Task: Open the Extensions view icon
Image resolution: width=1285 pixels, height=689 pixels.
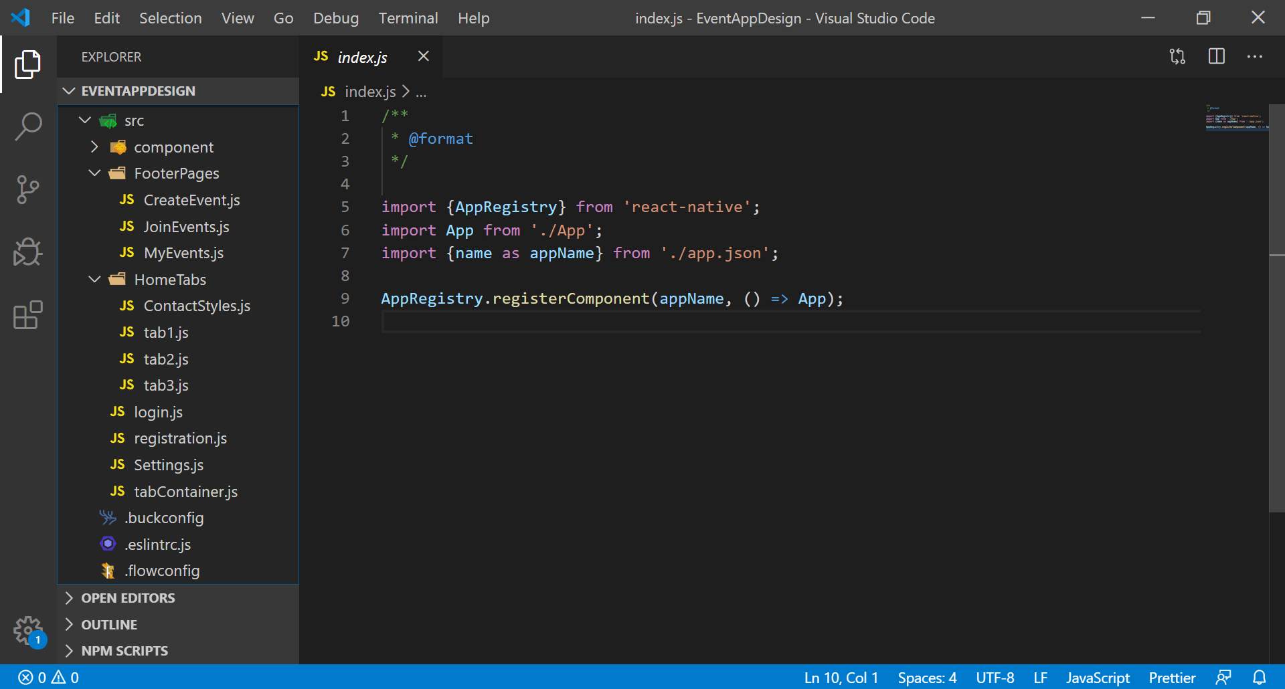Action: 28,315
